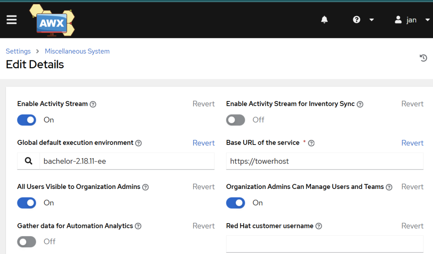Revert the Base URL of the service

point(412,143)
